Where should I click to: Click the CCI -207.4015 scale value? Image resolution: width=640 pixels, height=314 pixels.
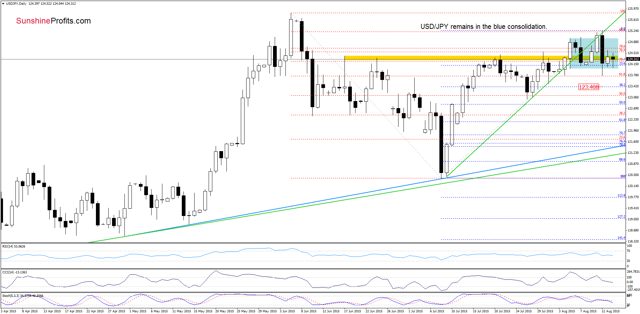pos(633,289)
